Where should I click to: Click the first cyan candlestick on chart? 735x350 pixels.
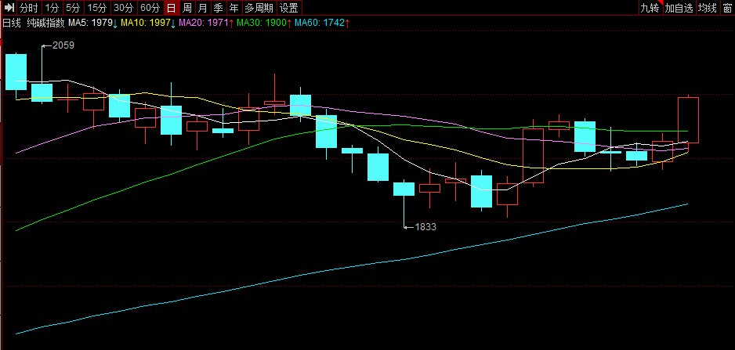pyautogui.click(x=16, y=72)
